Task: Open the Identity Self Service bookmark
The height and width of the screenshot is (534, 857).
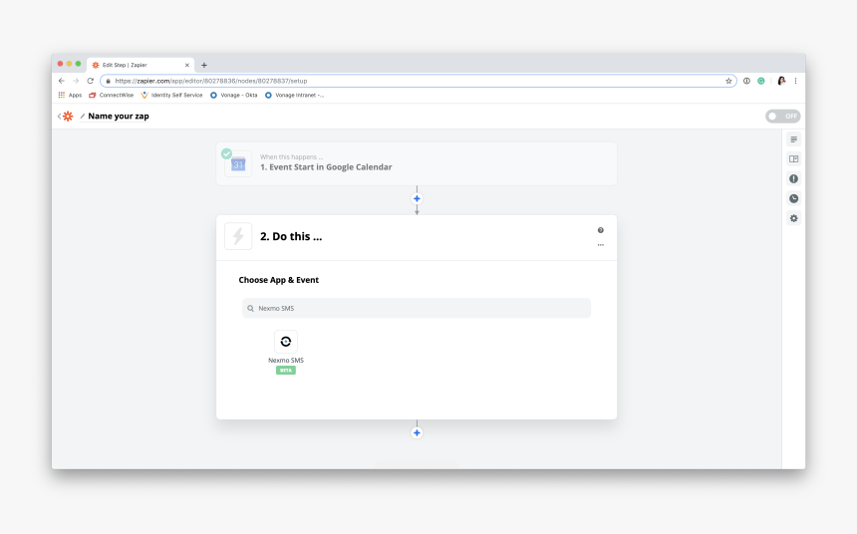Action: click(x=171, y=95)
